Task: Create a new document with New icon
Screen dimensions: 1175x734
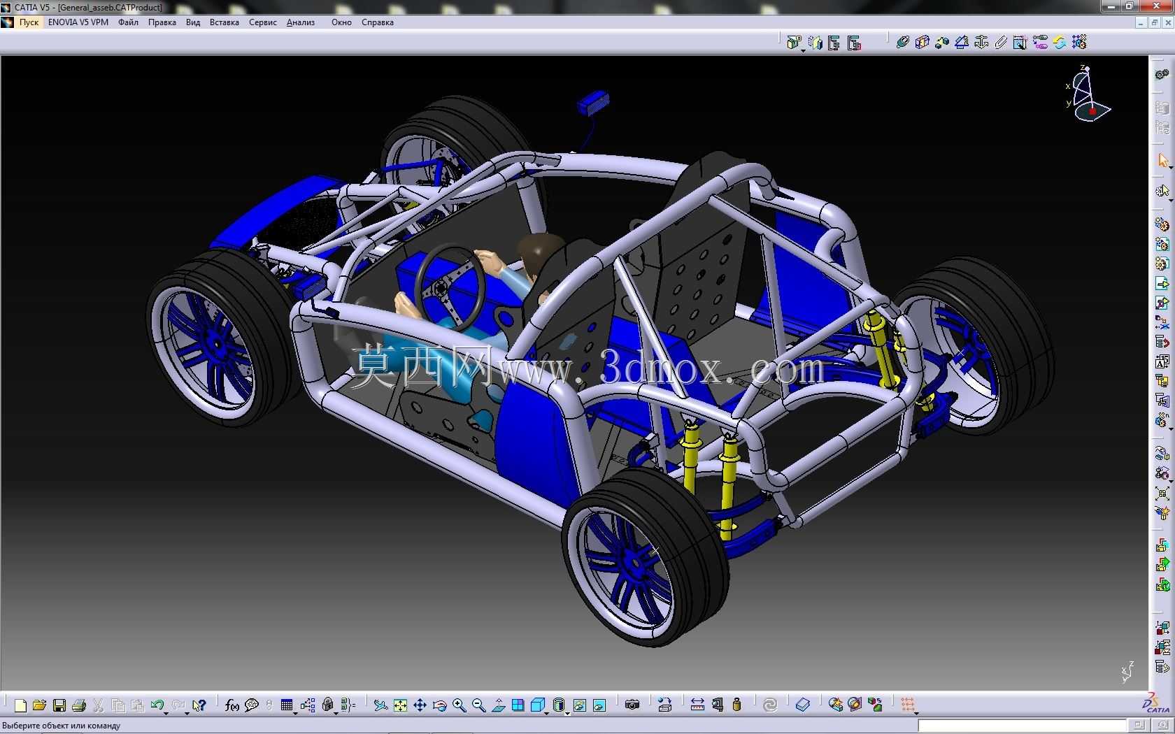Action: (x=20, y=705)
